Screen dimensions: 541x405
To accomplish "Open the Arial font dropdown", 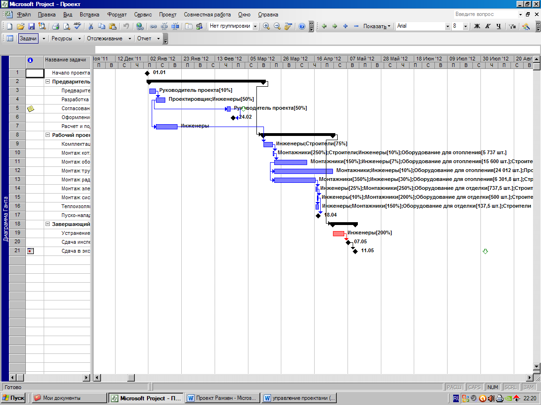I will [448, 26].
